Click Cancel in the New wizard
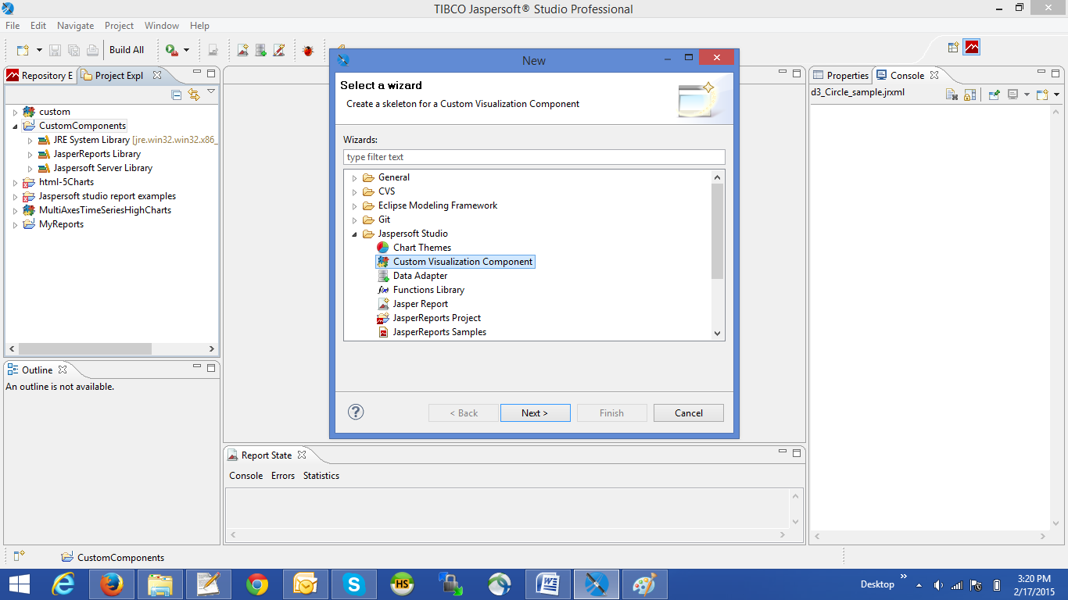 [689, 412]
